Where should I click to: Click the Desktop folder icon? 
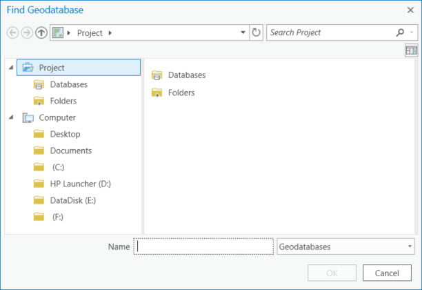(x=39, y=134)
